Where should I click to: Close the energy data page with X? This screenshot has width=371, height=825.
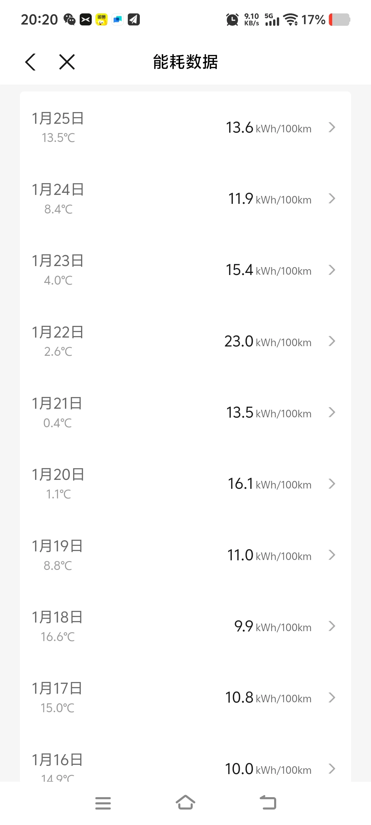[67, 62]
